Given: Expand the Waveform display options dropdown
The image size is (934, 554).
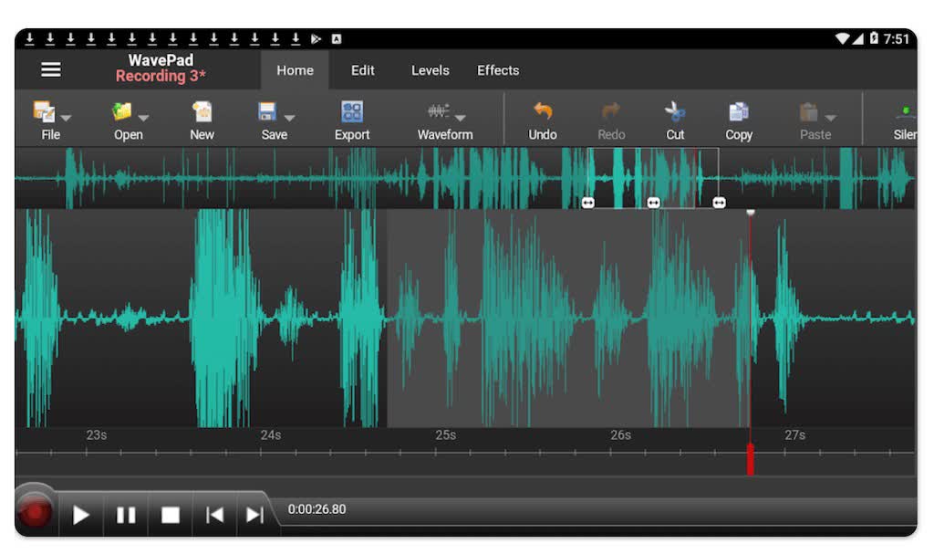Looking at the screenshot, I should point(461,120).
